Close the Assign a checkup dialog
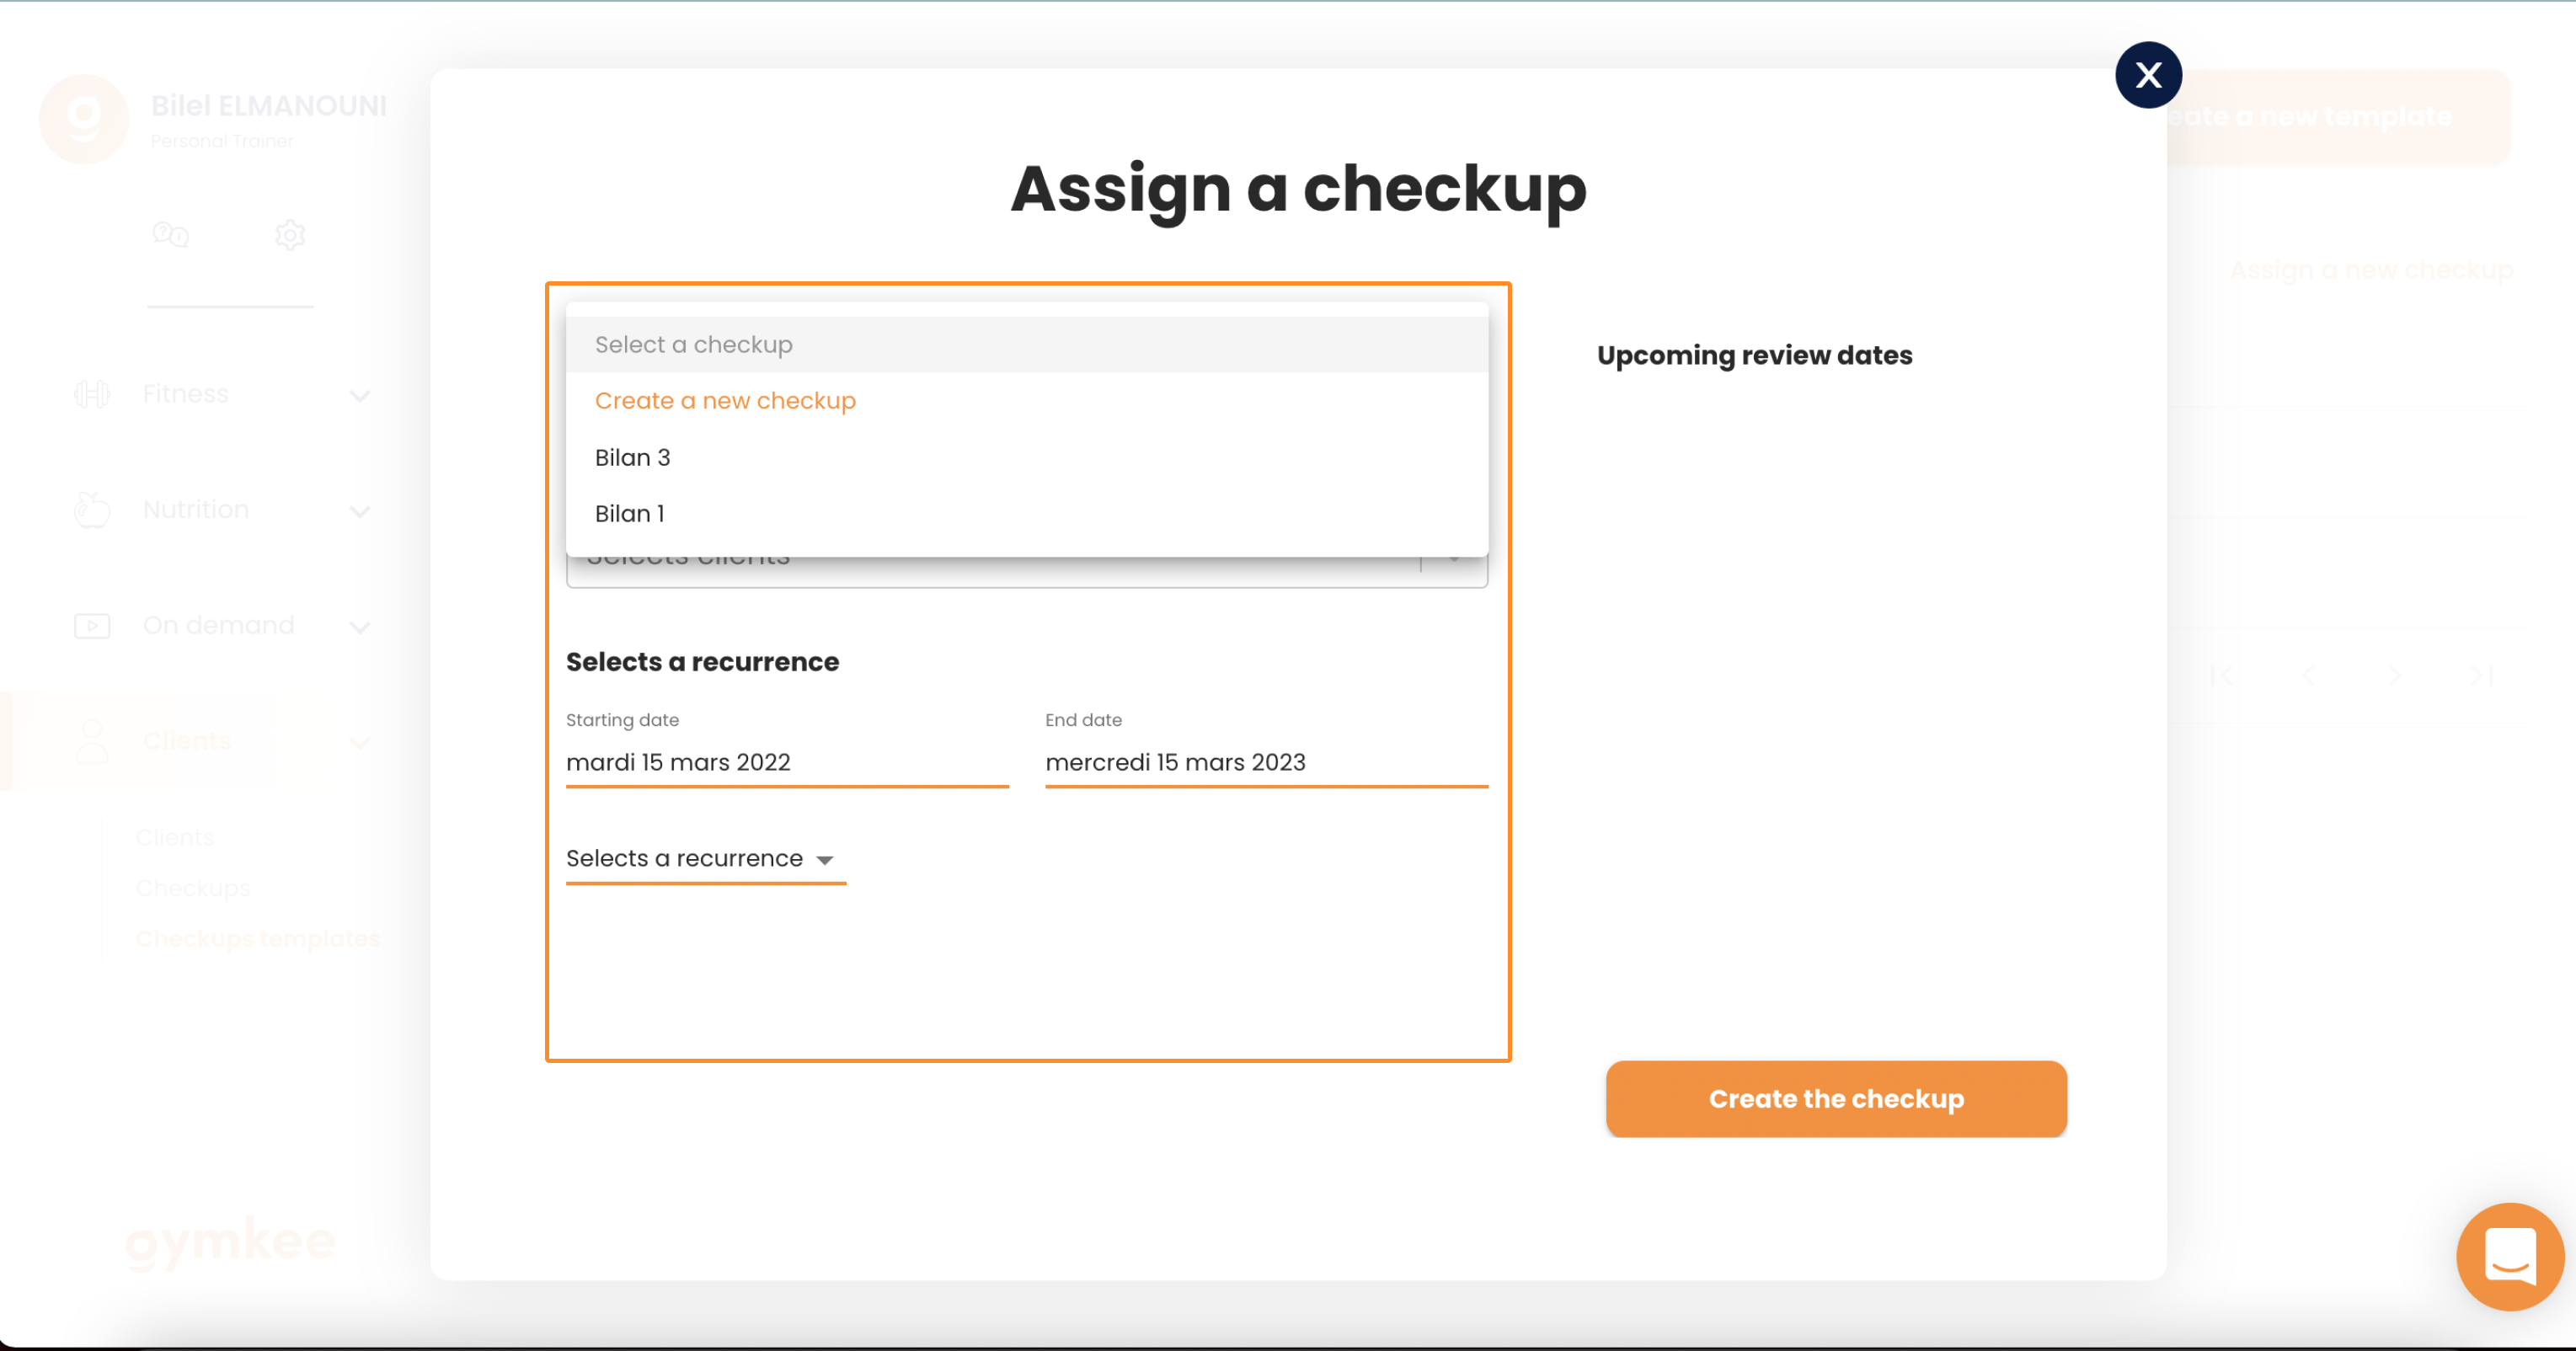Image resolution: width=2576 pixels, height=1351 pixels. [x=2148, y=75]
